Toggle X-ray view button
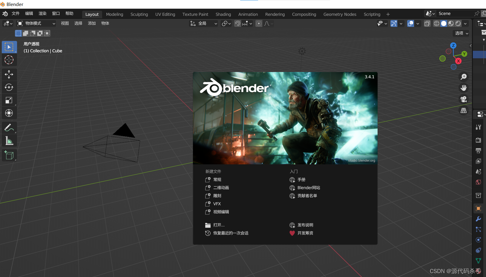486x277 pixels. pyautogui.click(x=427, y=24)
